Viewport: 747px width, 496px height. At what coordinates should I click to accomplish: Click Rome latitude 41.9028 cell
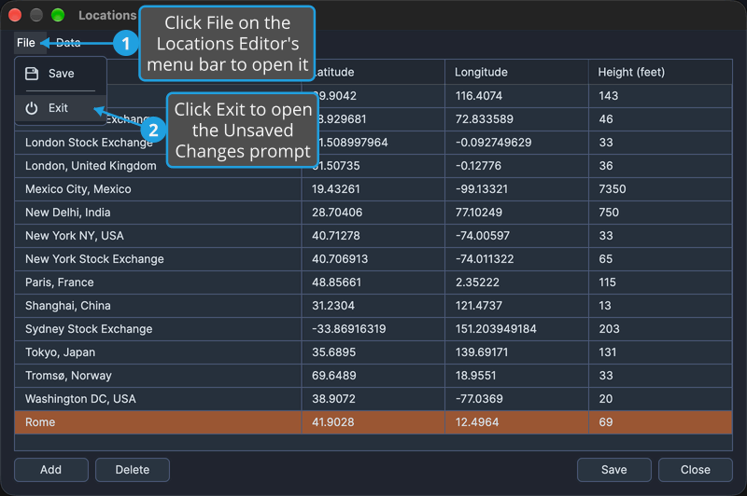(373, 422)
